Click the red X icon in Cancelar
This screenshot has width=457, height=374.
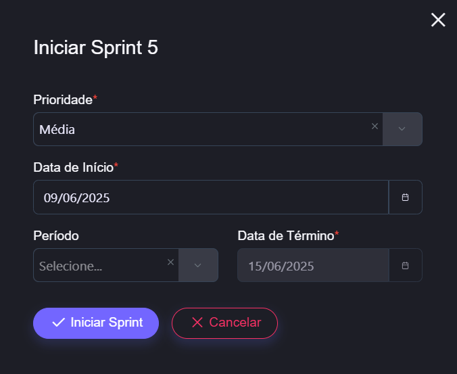197,323
